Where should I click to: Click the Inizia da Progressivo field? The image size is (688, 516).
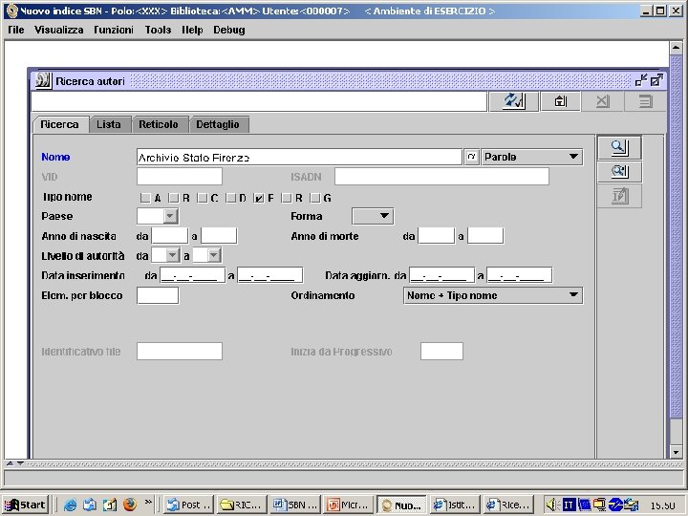tap(441, 351)
